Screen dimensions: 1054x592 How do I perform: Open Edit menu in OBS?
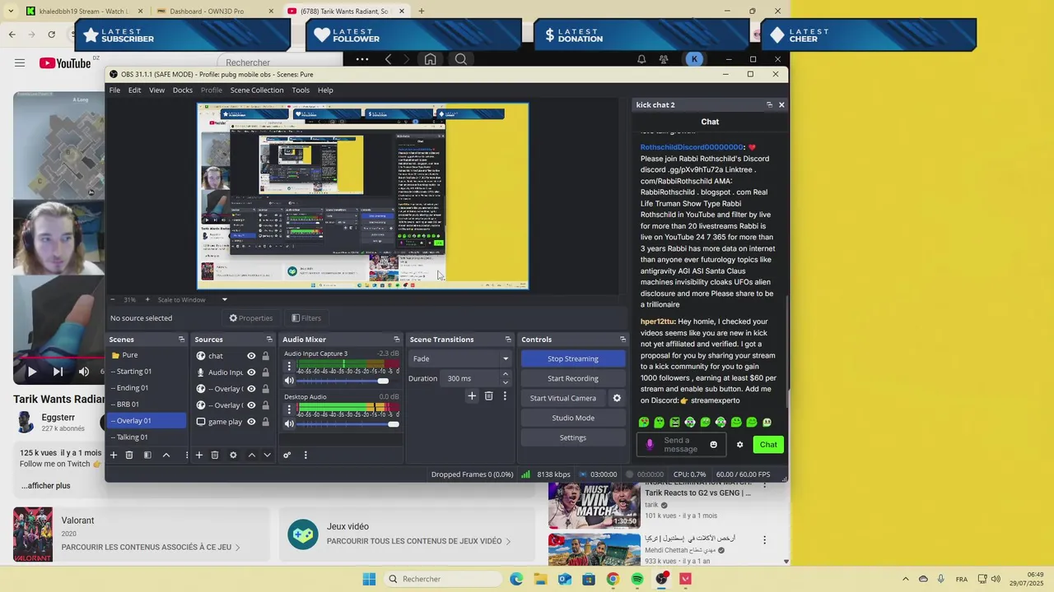134,90
